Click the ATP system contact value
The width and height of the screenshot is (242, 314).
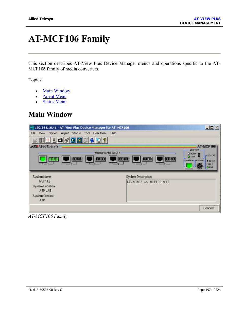tap(42, 200)
